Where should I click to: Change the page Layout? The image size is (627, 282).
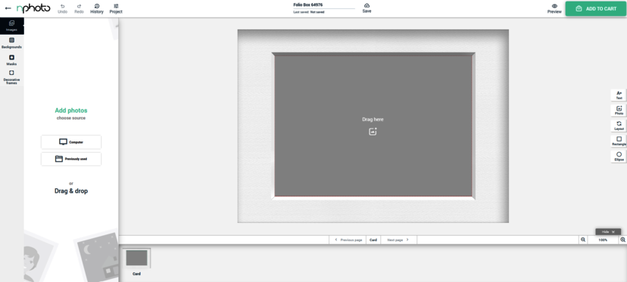619,126
